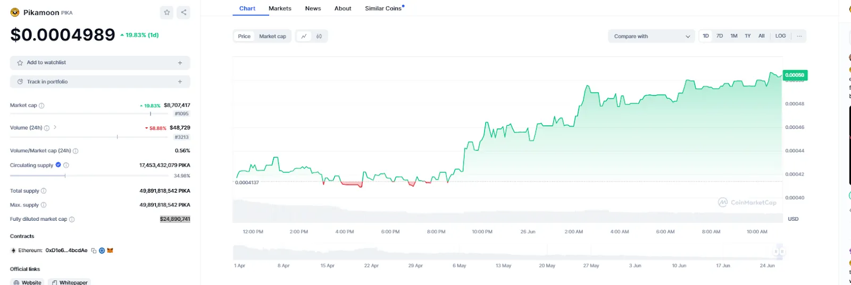
Task: Open Total supply info icon
Action: click(44, 191)
